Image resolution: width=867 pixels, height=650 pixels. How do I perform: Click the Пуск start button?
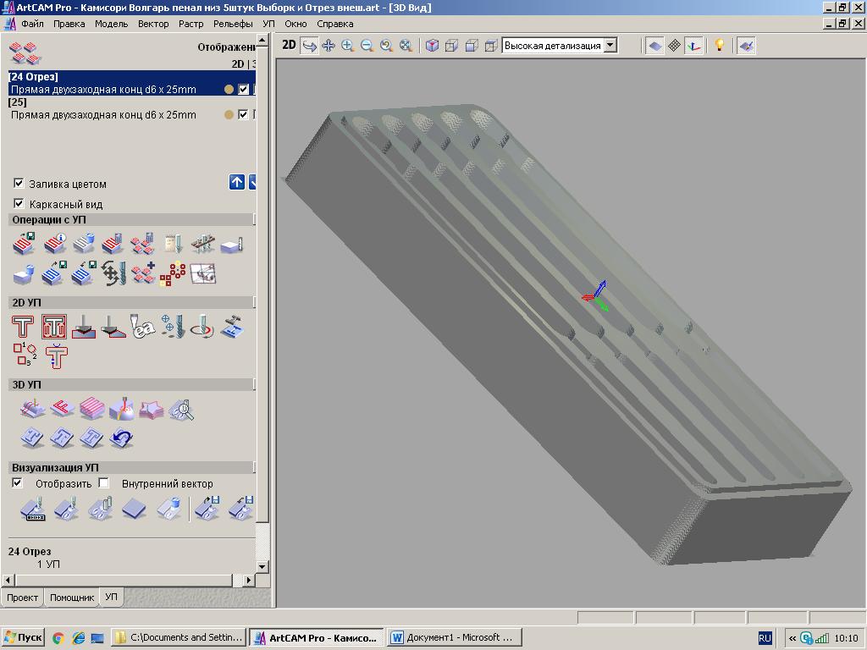click(23, 637)
